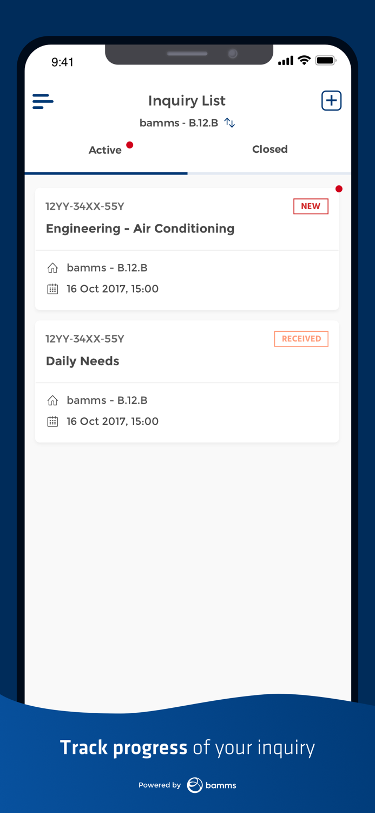The width and height of the screenshot is (375, 813).
Task: Switch to the Closed tab
Action: coord(269,149)
